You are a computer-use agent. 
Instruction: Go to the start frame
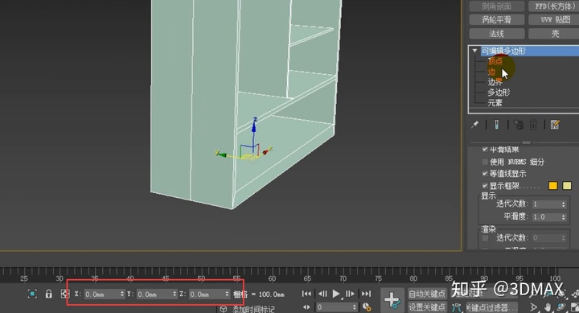[x=306, y=294]
